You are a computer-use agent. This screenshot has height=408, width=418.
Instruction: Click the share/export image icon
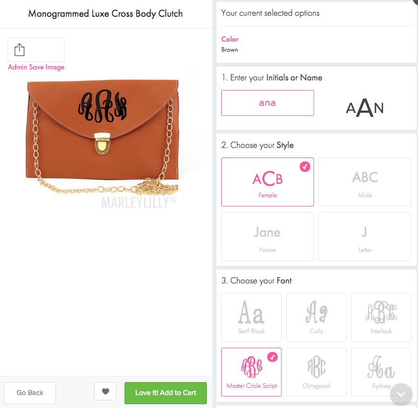coord(20,50)
